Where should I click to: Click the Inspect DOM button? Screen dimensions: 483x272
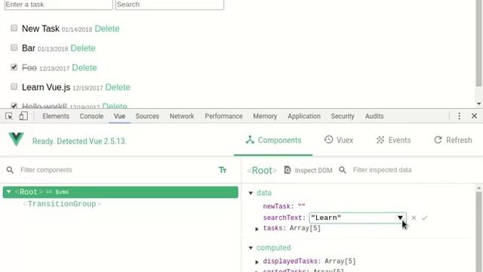(x=308, y=170)
